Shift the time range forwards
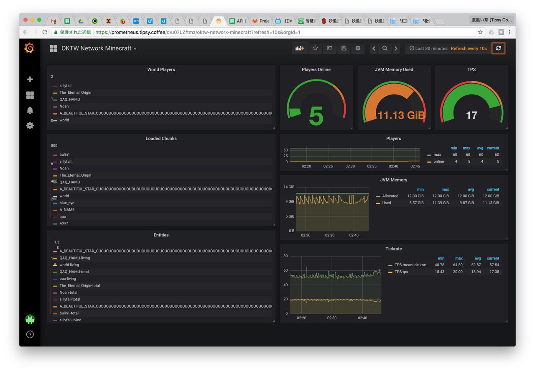Viewport: 535px width, 372px height. (396, 49)
